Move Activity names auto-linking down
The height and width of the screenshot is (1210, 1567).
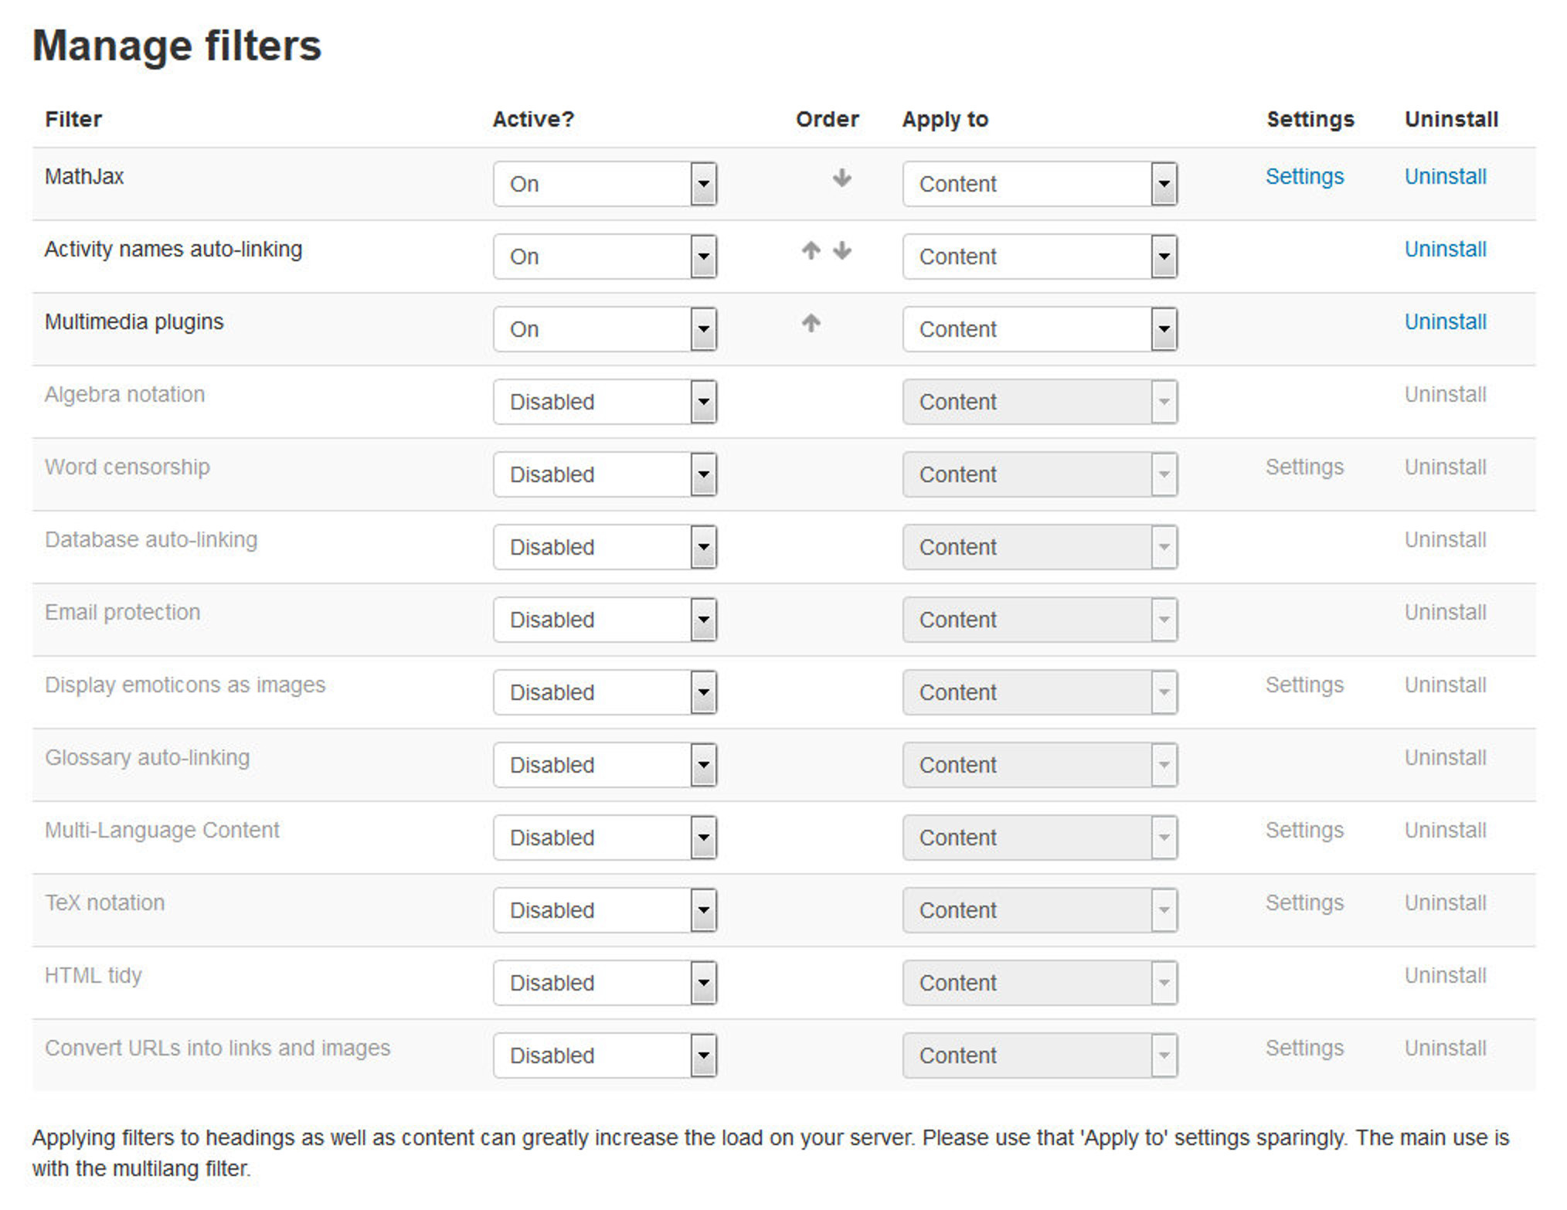[x=841, y=252]
